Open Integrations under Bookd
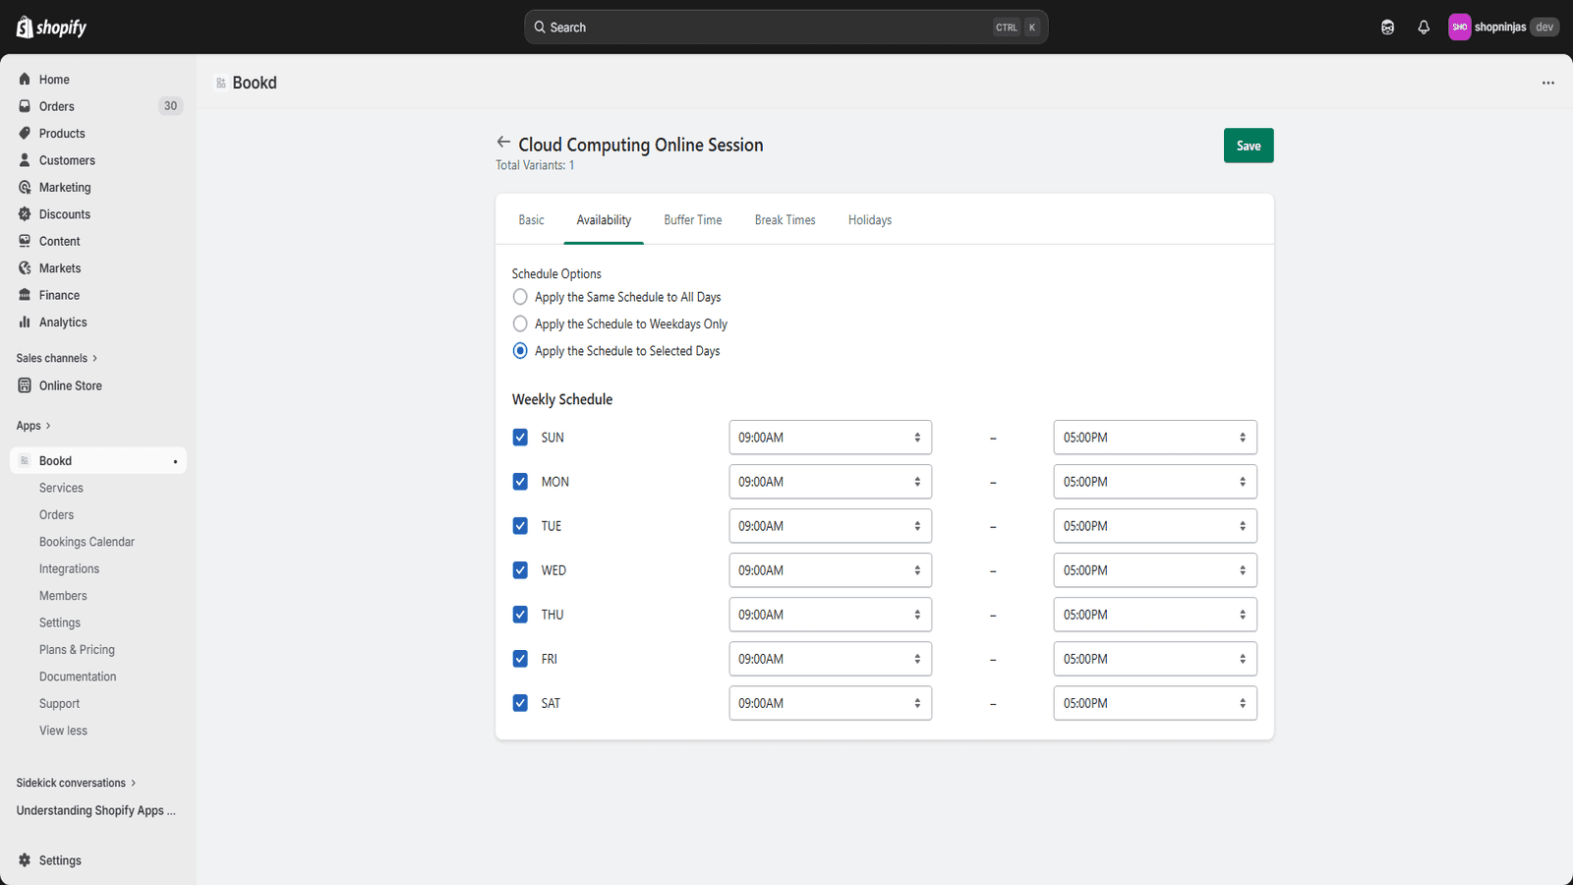Image resolution: width=1573 pixels, height=885 pixels. pos(69,568)
